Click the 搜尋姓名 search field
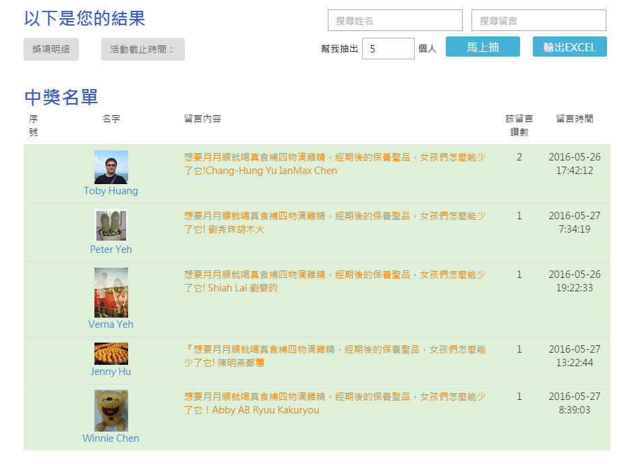Viewport: 632px width, 464px height. (x=395, y=20)
